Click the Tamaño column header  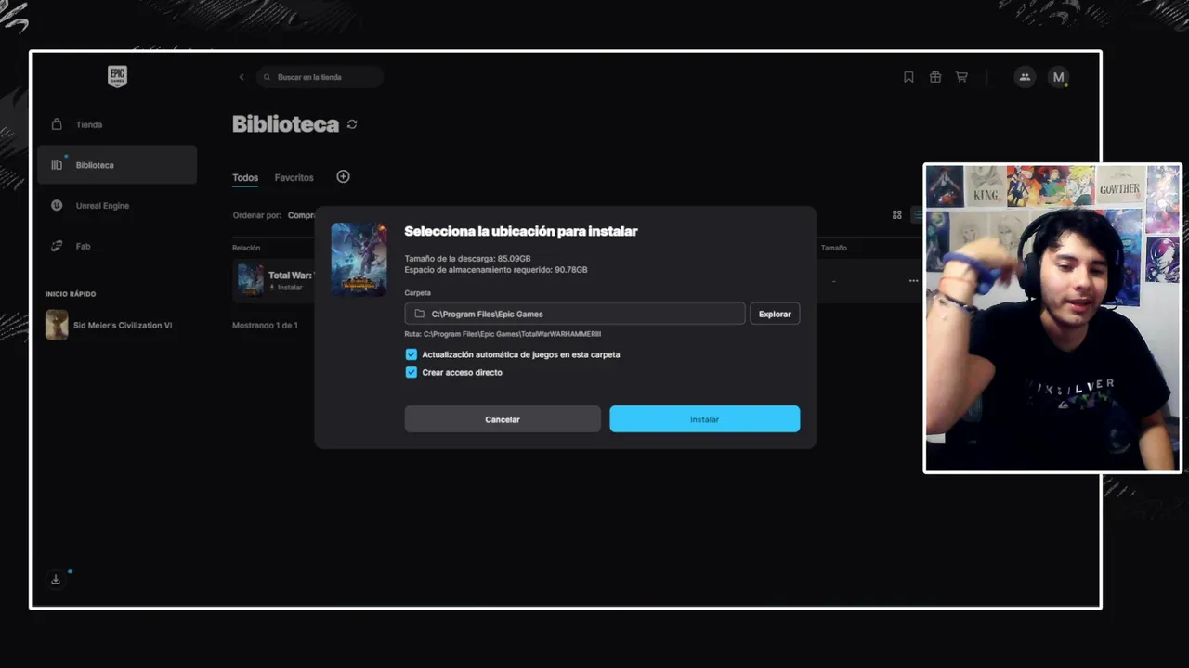coord(833,248)
